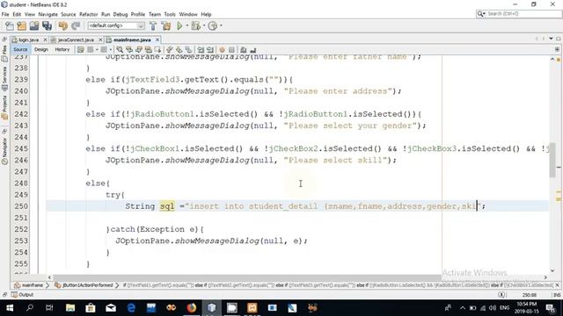The height and width of the screenshot is (316, 563).
Task: Click in the Search (Ctrl+I) field
Action: point(519,14)
